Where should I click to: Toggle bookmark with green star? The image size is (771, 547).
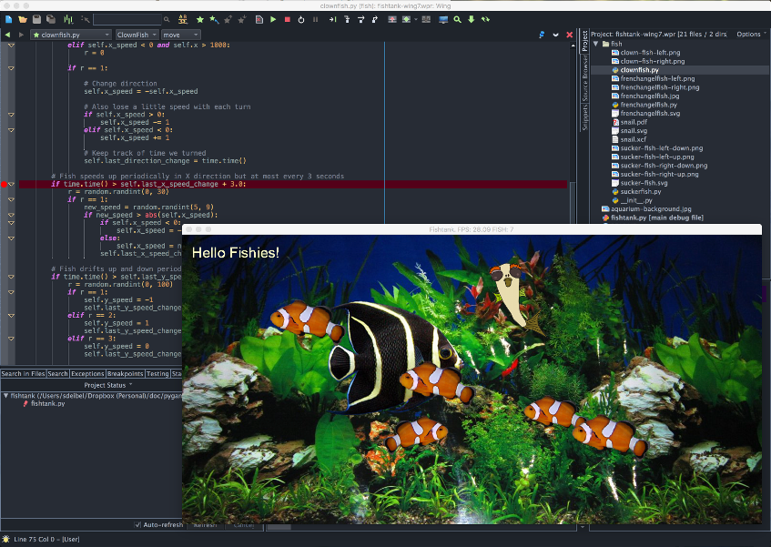point(200,20)
